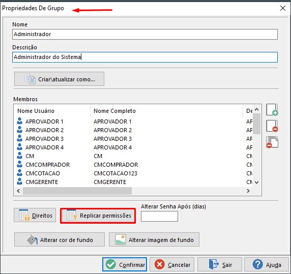Focus the Nome input field
The width and height of the screenshot is (291, 274).
coord(145,34)
